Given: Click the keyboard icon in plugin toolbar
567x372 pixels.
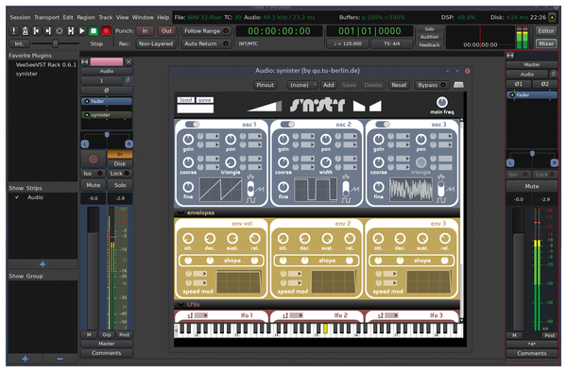Looking at the screenshot, I should pyautogui.click(x=458, y=85).
